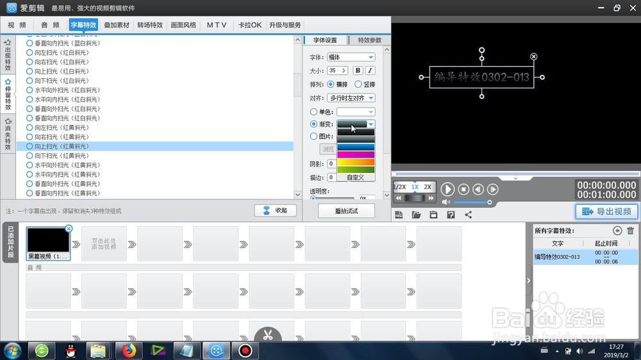Screen dimensions: 641x360
Task: Open the Windows Start menu
Action: tap(12, 350)
